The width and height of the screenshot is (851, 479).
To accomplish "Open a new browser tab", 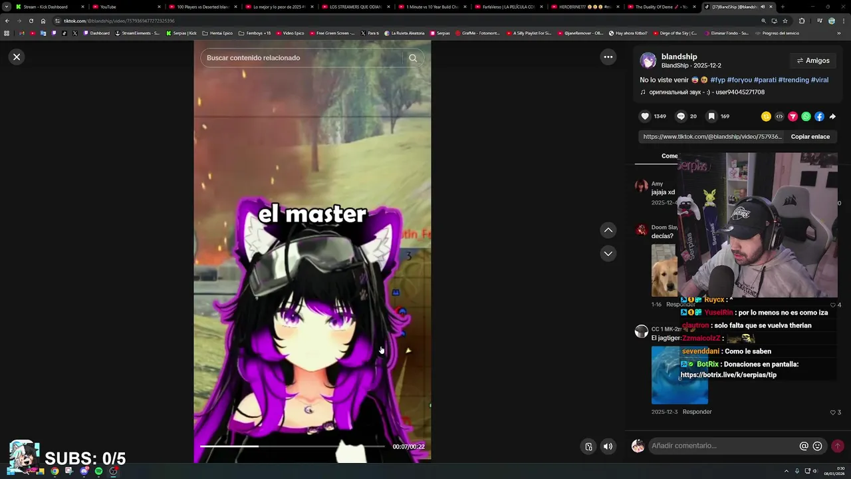I will tap(783, 7).
